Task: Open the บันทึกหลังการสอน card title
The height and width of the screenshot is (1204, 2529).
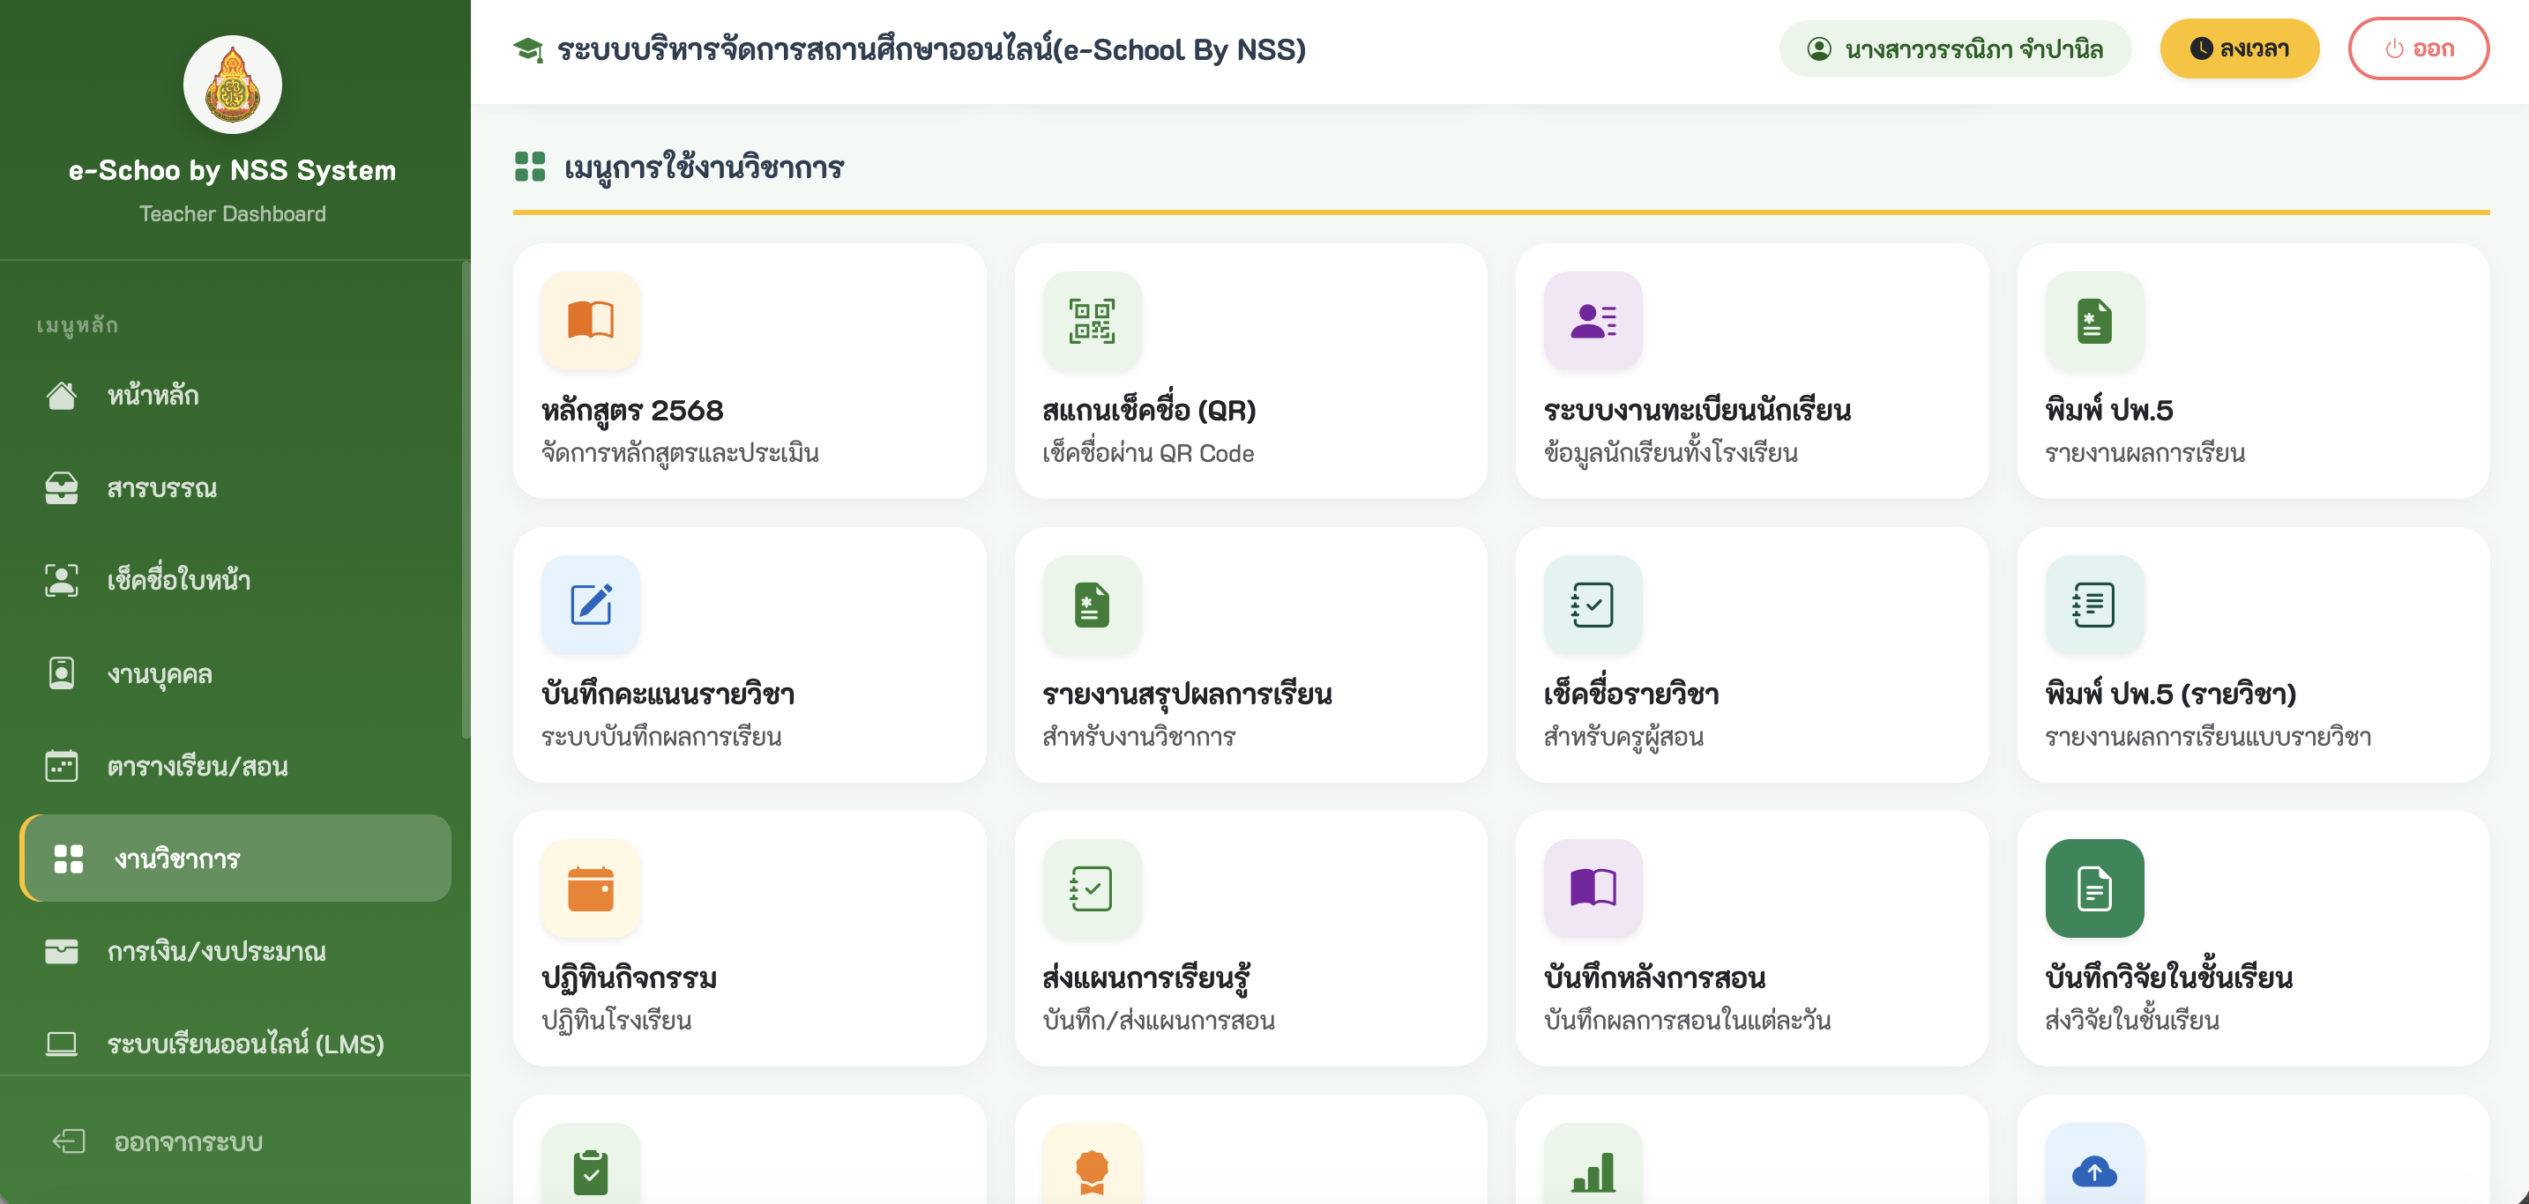Action: pyautogui.click(x=1654, y=977)
